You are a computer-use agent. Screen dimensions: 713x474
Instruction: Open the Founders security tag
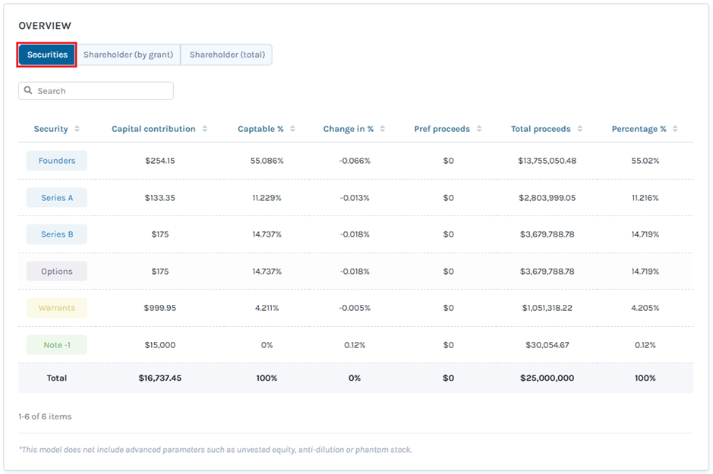click(57, 161)
